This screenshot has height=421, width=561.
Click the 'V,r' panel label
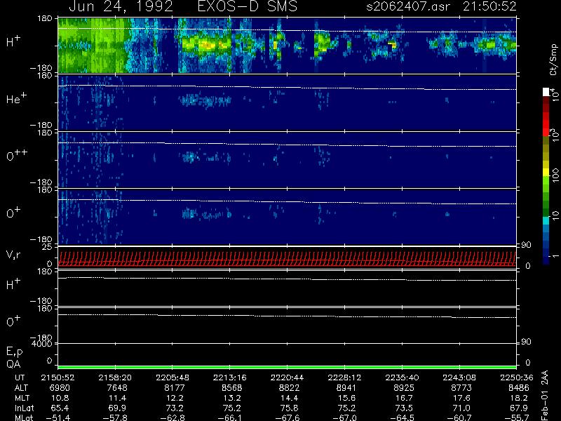[13, 255]
